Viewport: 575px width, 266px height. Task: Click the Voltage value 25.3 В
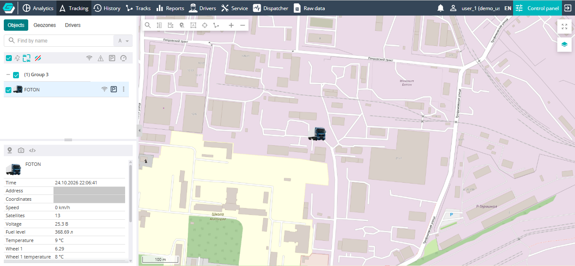(62, 224)
